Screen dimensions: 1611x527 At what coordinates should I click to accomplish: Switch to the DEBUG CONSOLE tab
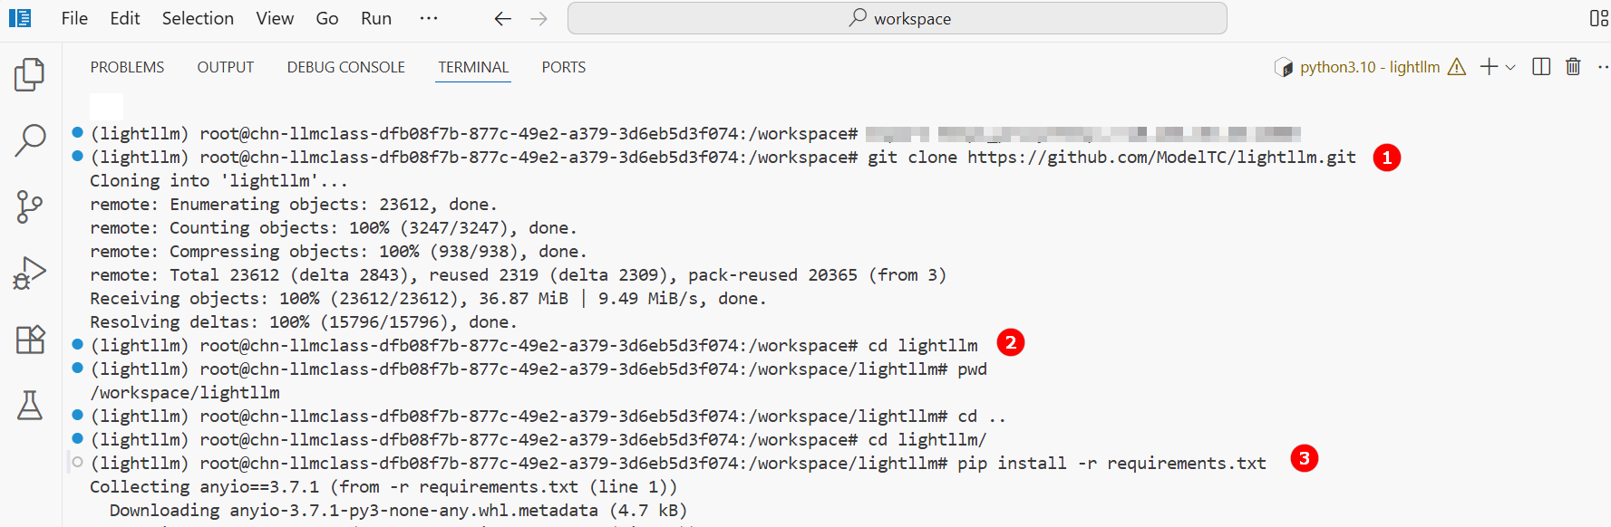click(x=345, y=67)
